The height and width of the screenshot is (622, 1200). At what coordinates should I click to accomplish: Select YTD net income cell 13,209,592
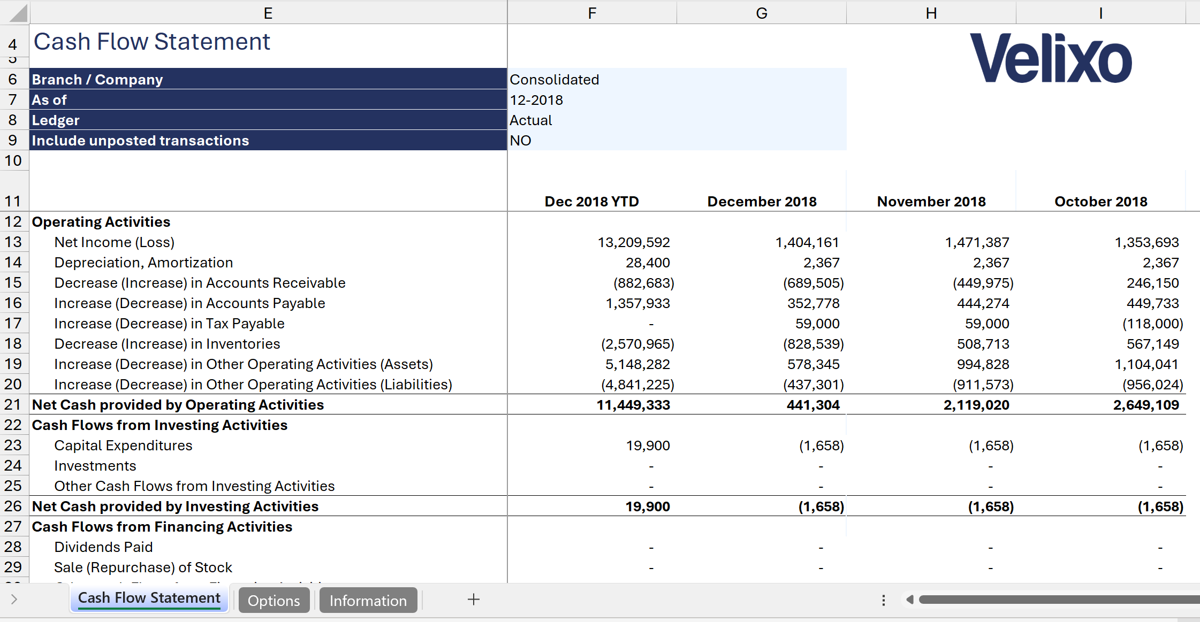click(x=592, y=242)
